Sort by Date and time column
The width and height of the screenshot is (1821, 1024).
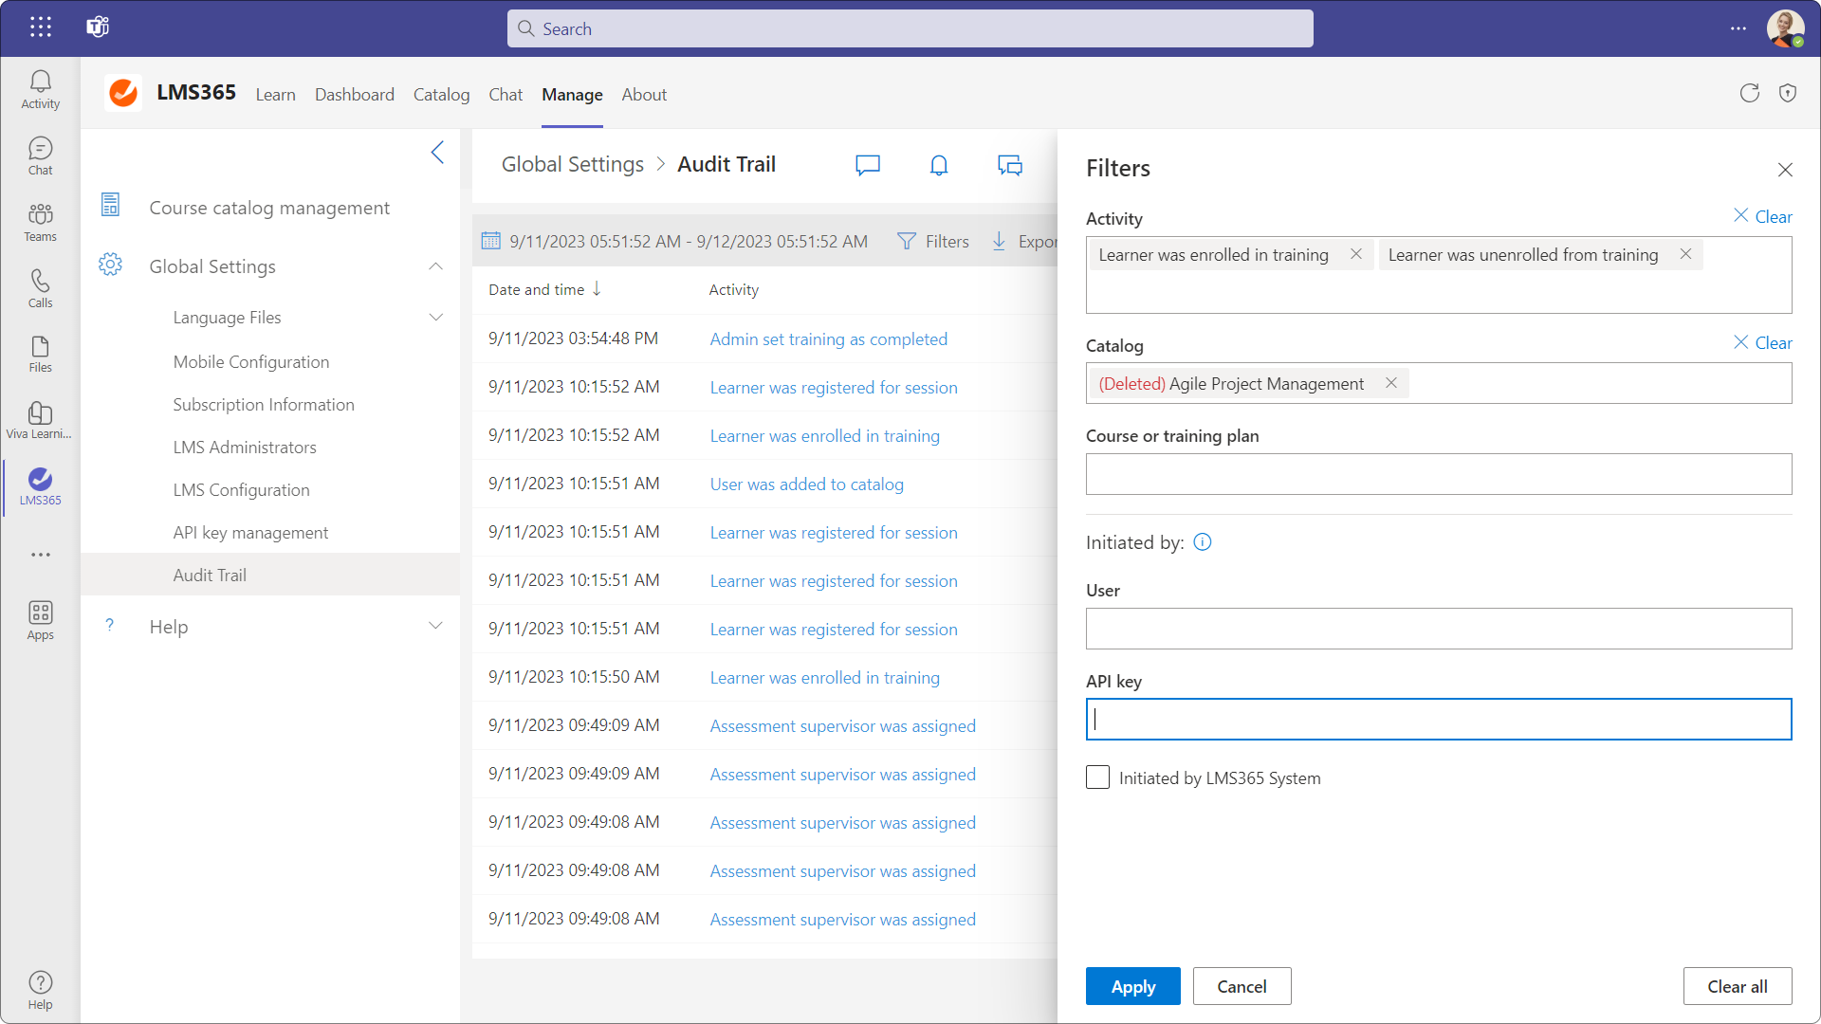coord(544,289)
